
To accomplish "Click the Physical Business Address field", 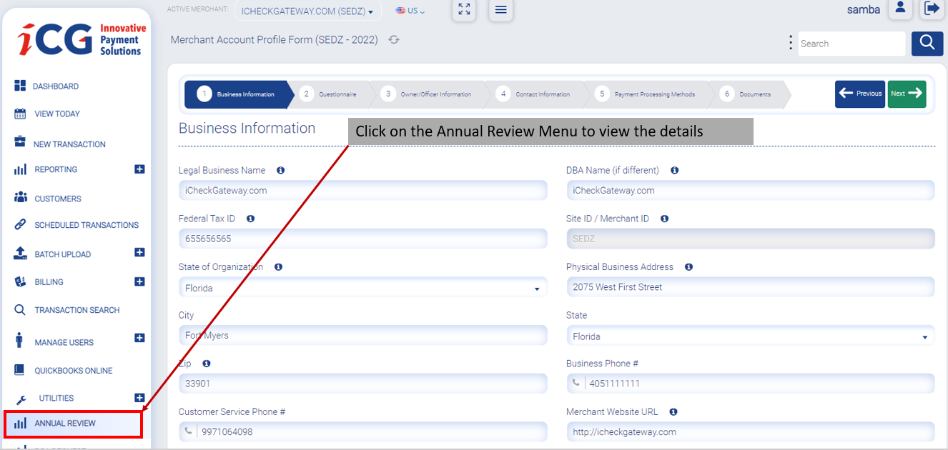I will [x=750, y=287].
